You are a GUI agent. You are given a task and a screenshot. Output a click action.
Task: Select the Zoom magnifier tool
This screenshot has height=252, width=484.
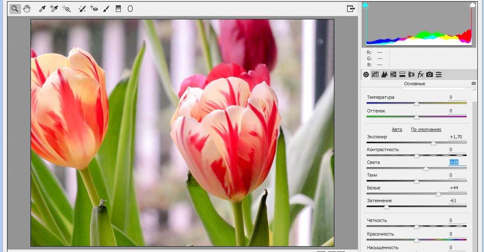click(x=14, y=9)
